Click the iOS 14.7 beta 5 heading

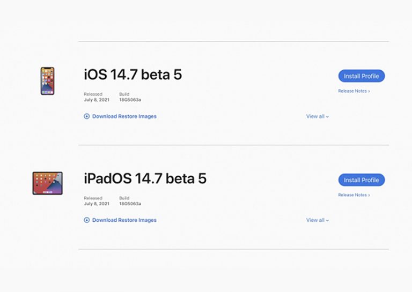coord(133,74)
